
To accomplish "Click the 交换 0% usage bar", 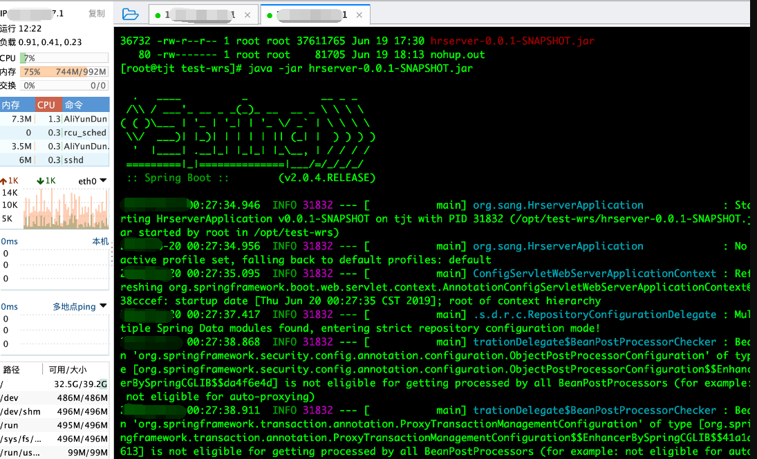I will tap(64, 86).
